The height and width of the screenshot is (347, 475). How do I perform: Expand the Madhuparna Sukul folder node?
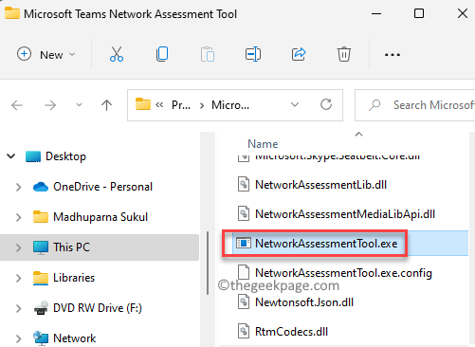[x=19, y=217]
